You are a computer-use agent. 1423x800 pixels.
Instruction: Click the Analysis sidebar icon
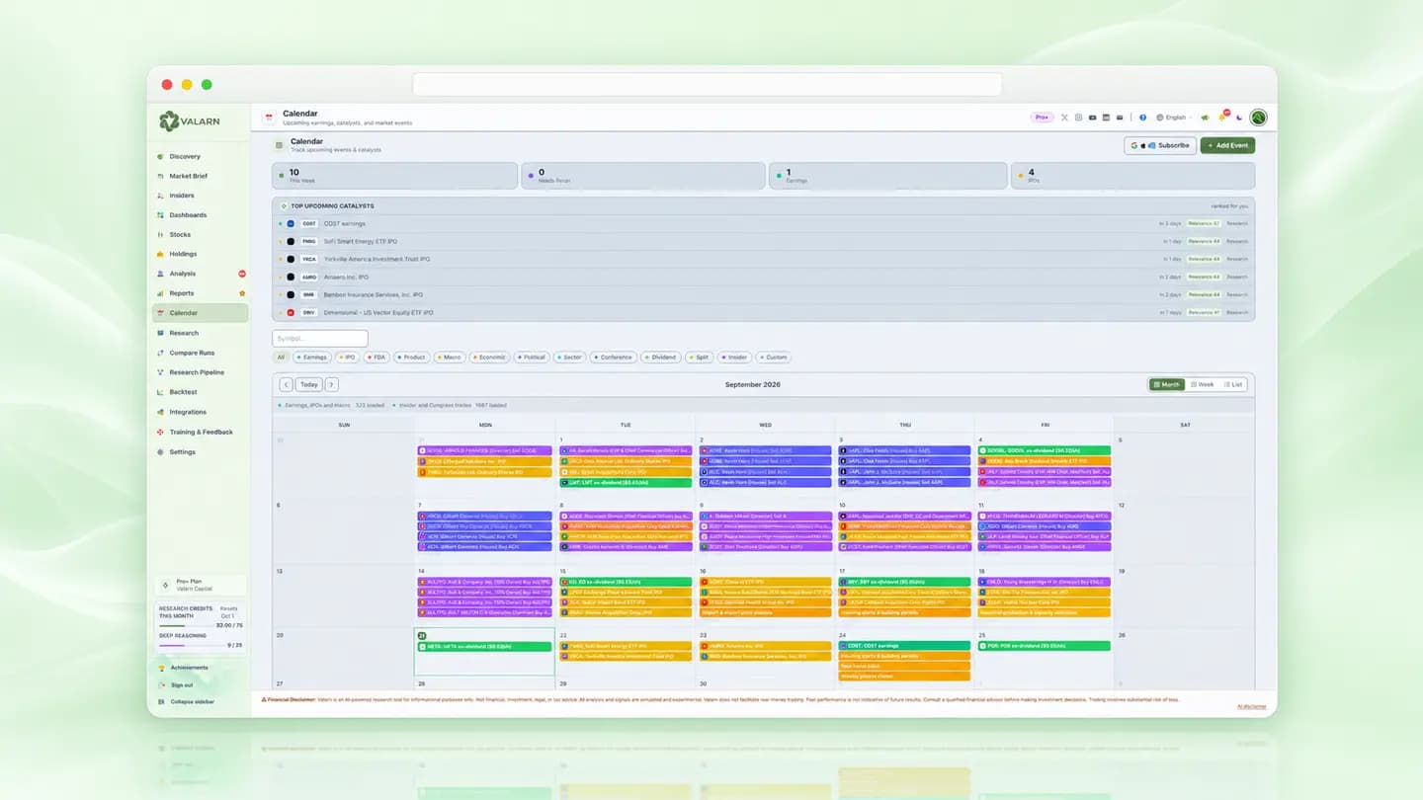[160, 274]
